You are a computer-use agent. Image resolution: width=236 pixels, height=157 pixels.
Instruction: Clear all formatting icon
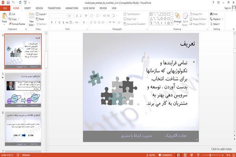(86, 16)
